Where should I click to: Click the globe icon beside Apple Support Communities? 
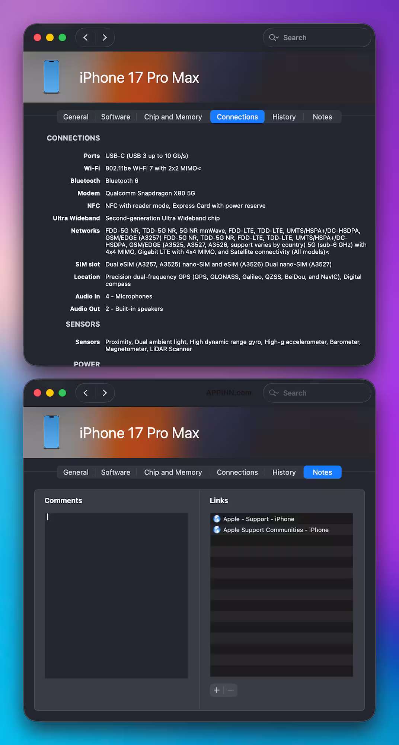coord(217,530)
